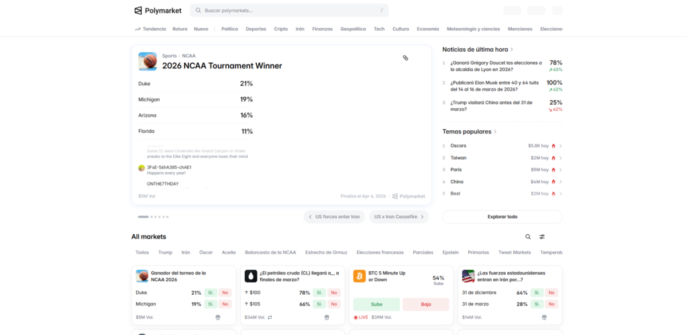Copy link icon on NCAA Tournament card
This screenshot has width=687, height=335.
tap(405, 58)
